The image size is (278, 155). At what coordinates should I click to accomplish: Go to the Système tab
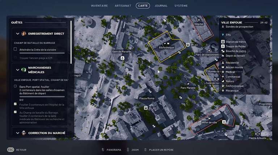181,6
